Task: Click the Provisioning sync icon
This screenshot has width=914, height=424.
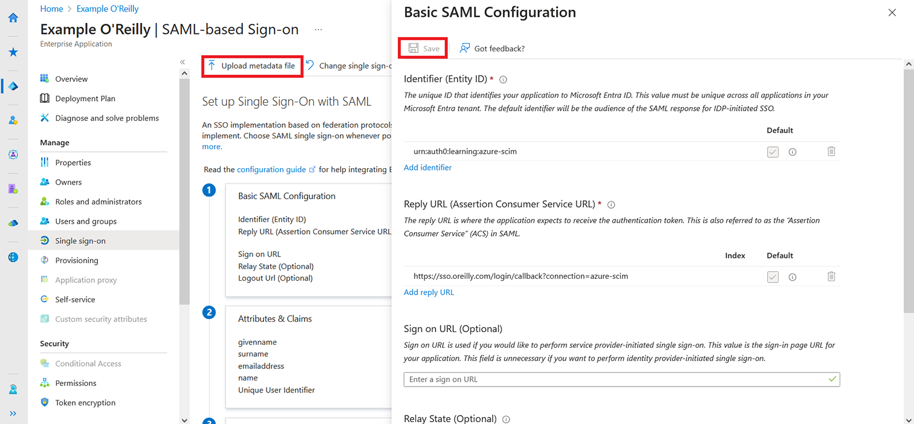Action: pyautogui.click(x=45, y=260)
